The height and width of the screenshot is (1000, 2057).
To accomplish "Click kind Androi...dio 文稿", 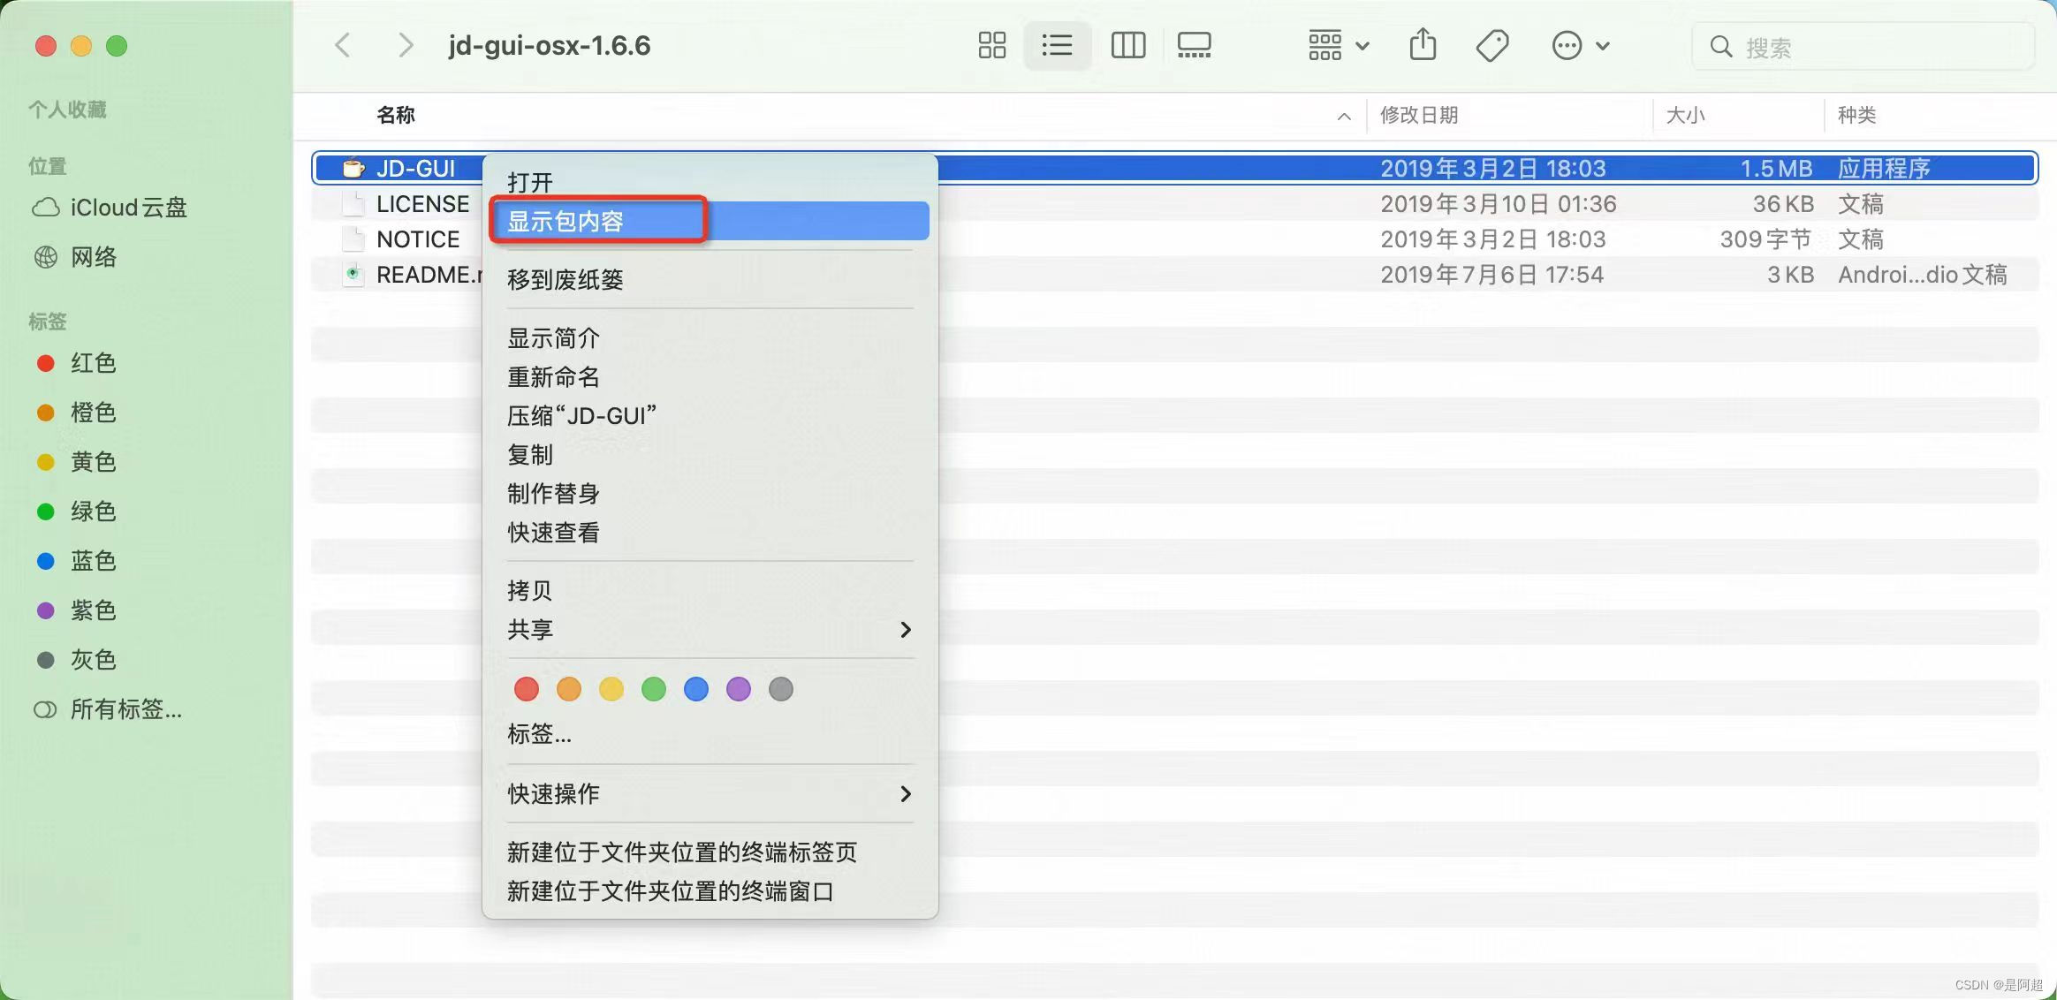I will tap(1923, 275).
